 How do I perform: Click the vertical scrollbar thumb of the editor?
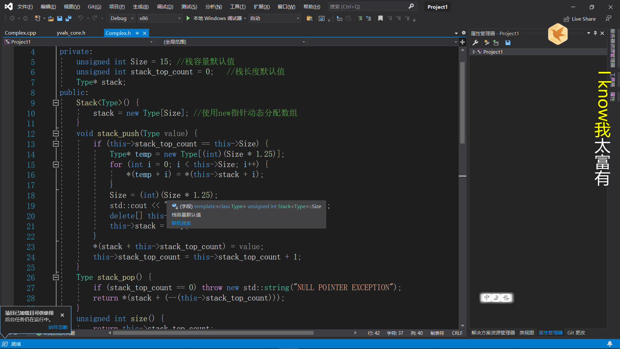pyautogui.click(x=462, y=102)
